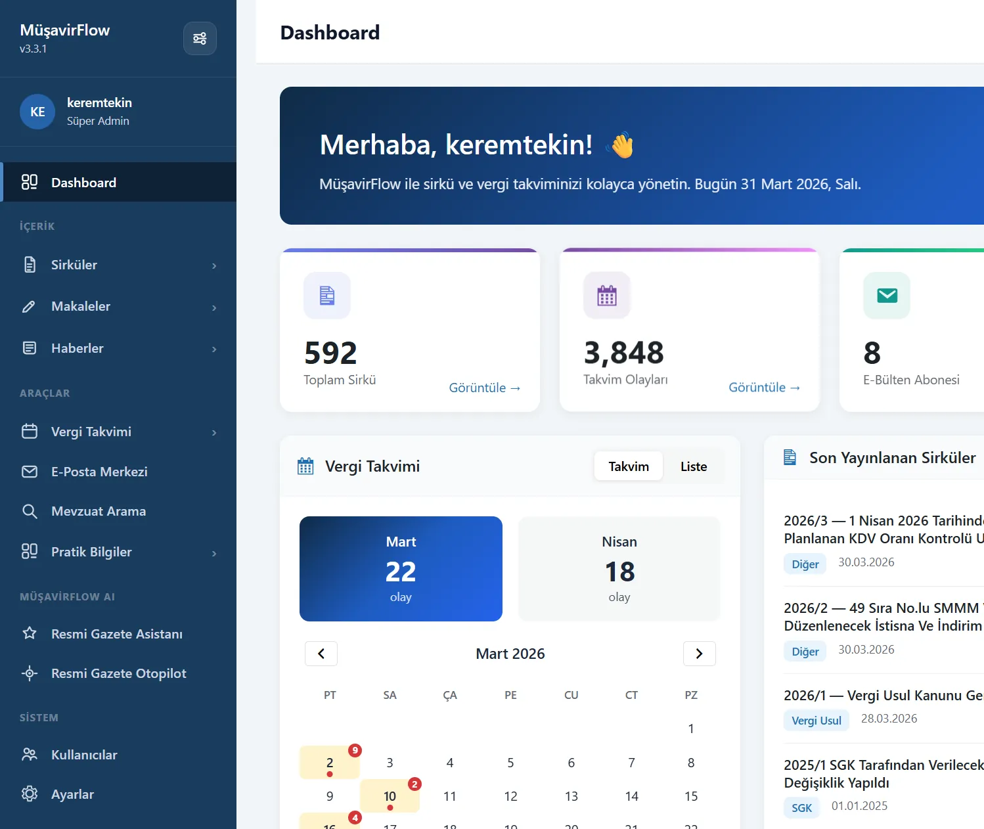
Task: Open Dashboard menu item in sidebar
Action: click(120, 183)
